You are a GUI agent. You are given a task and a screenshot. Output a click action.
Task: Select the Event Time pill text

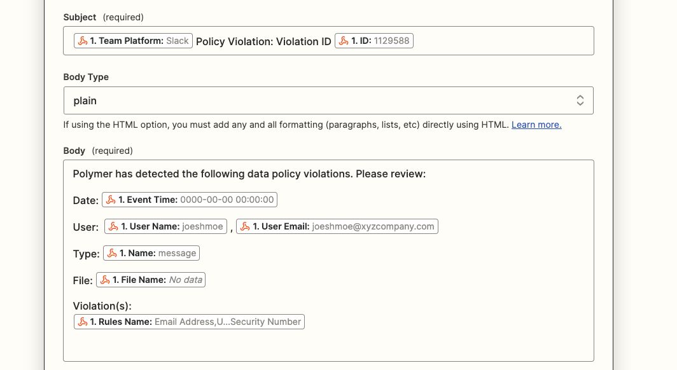point(196,200)
